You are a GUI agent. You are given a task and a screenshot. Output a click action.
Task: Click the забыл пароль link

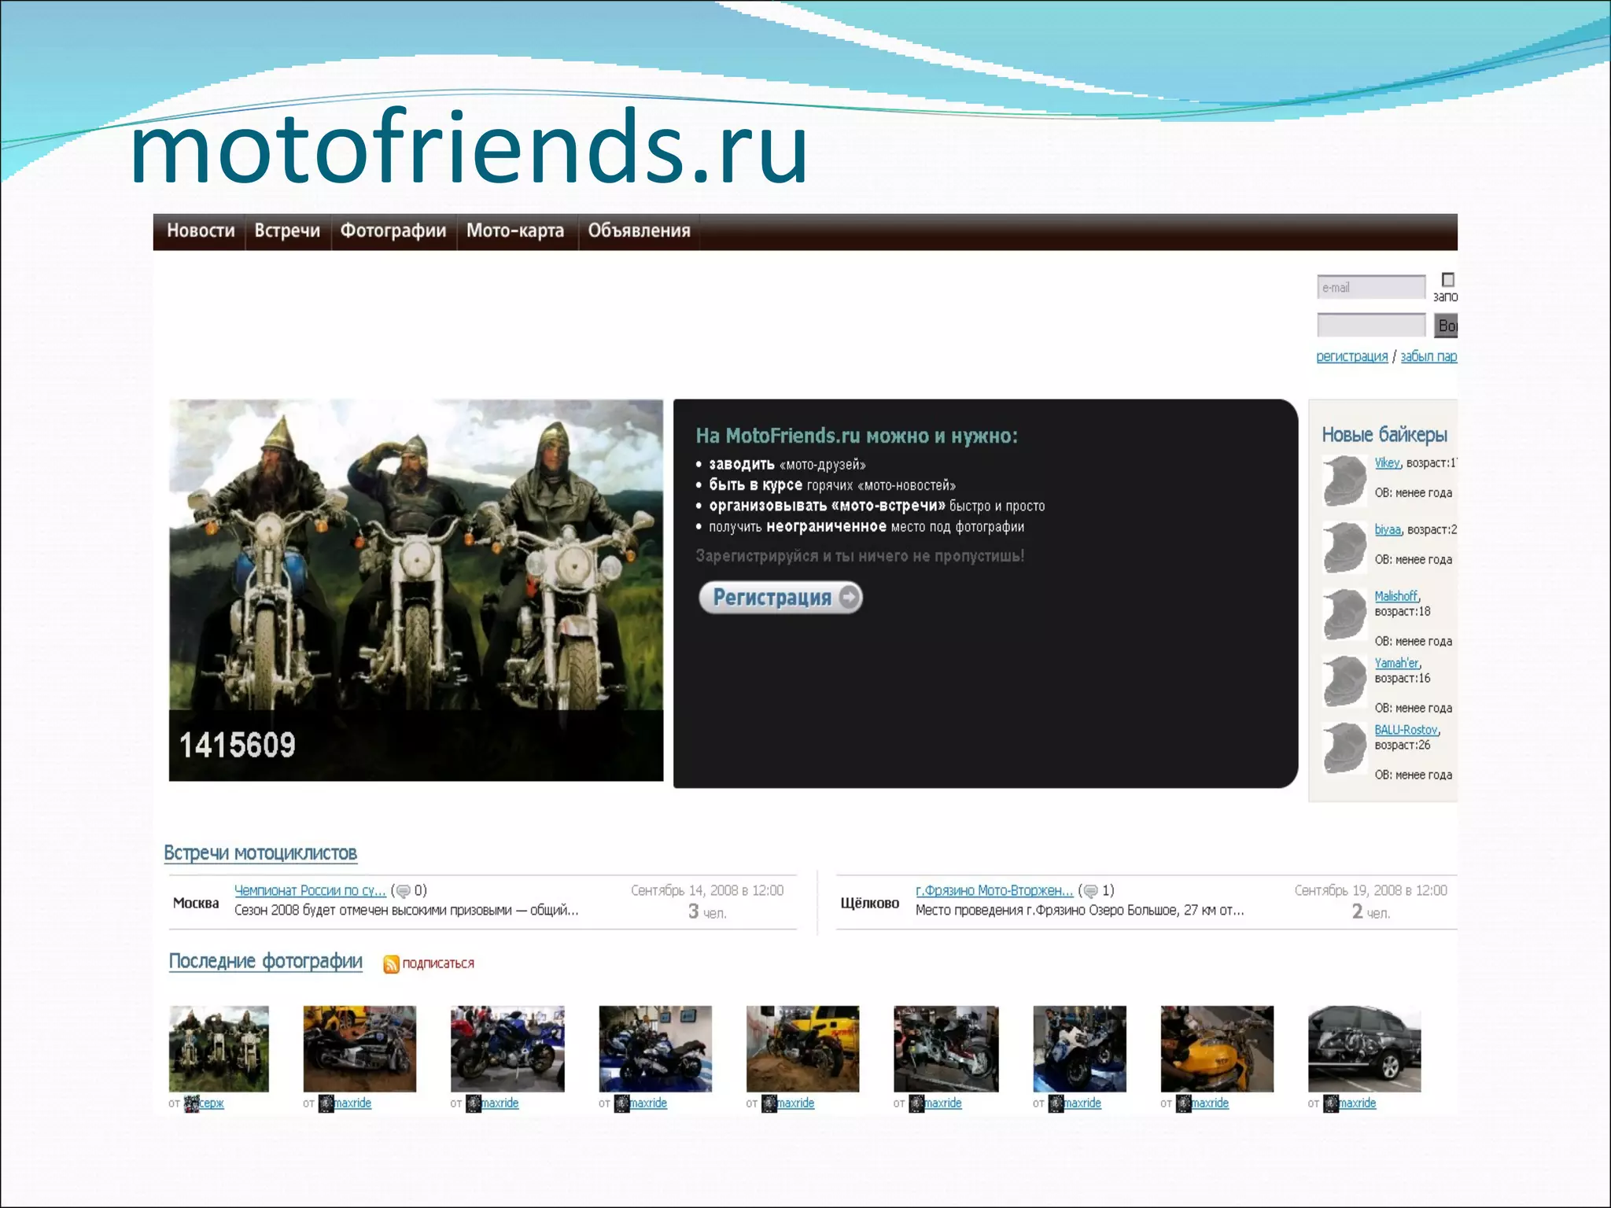(x=1429, y=356)
